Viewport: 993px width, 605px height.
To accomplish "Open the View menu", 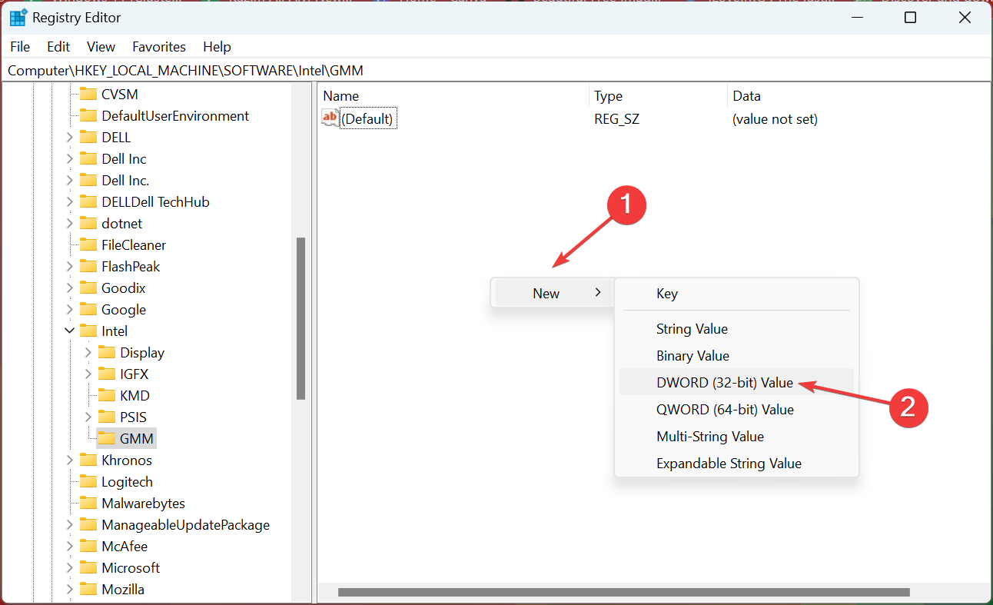I will (101, 47).
